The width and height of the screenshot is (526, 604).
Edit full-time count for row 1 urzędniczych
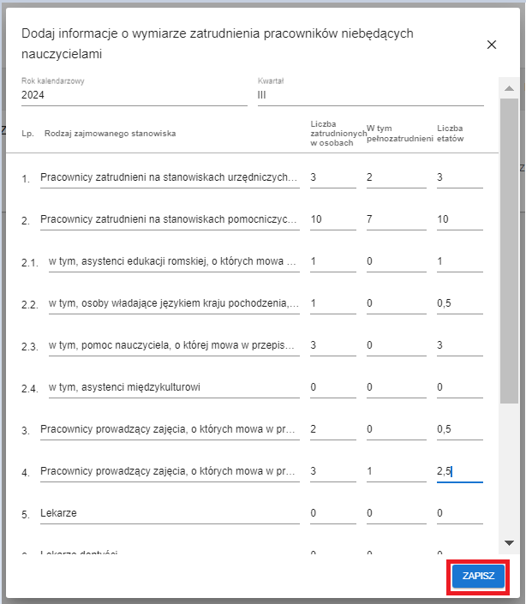[396, 178]
